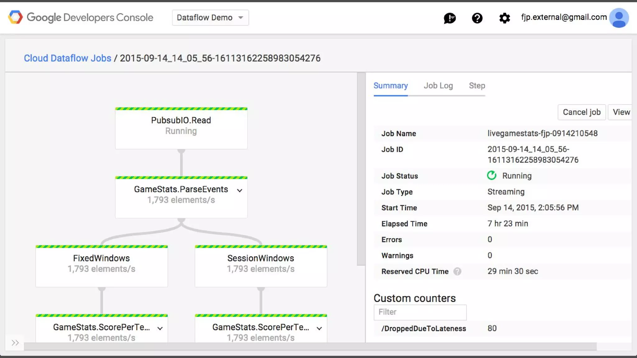Go to Cloud Dataflow Jobs breadcrumb link

click(67, 58)
